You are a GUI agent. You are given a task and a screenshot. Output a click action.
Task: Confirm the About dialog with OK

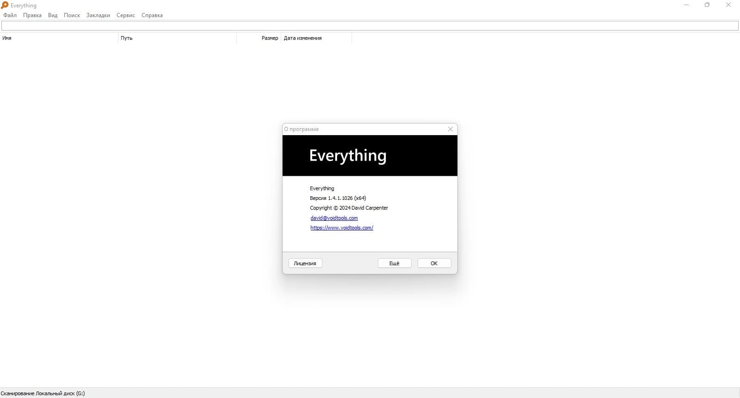[434, 263]
